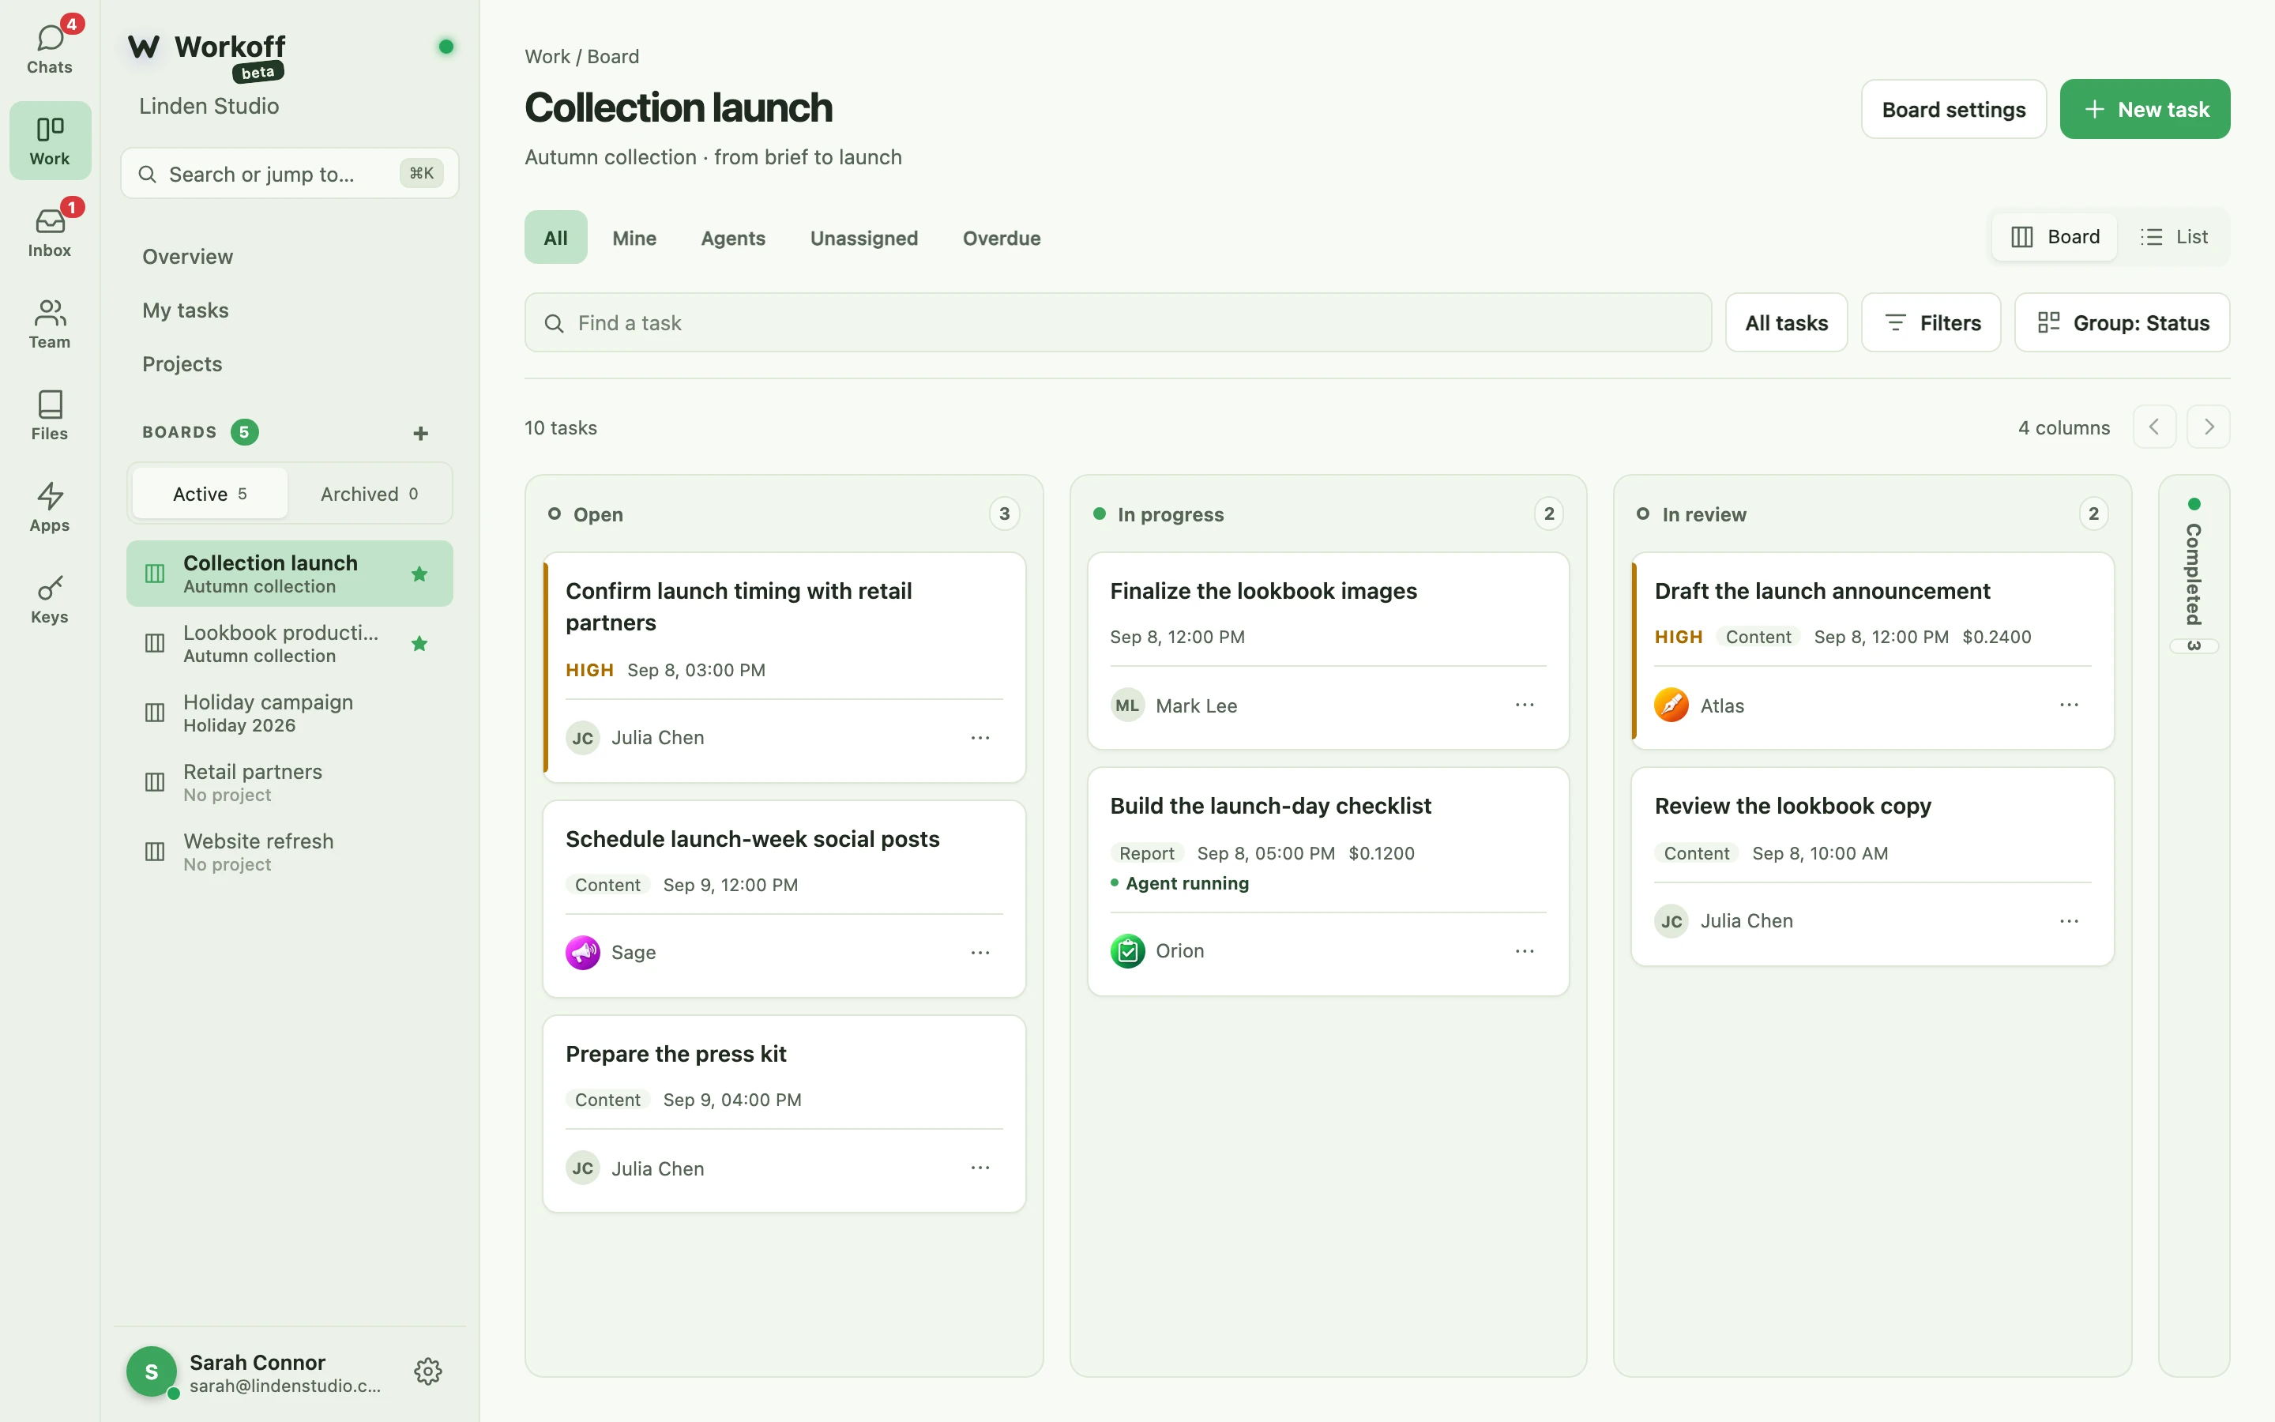Open account settings gear icon

[427, 1371]
